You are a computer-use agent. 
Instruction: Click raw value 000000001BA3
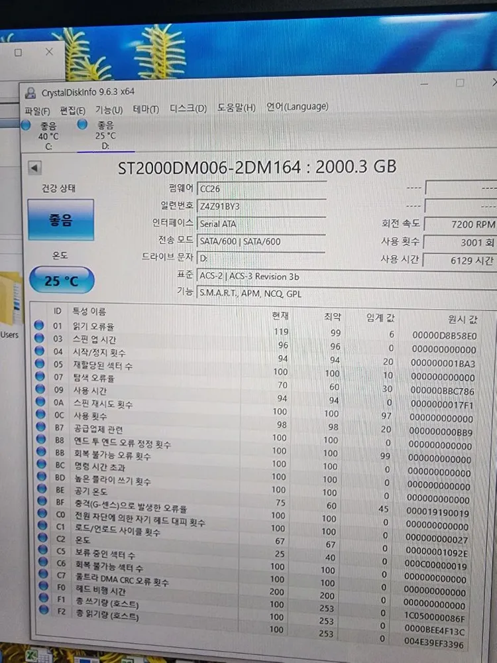pyautogui.click(x=443, y=363)
